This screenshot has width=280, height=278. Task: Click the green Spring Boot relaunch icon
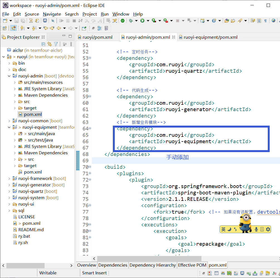pos(123,21)
